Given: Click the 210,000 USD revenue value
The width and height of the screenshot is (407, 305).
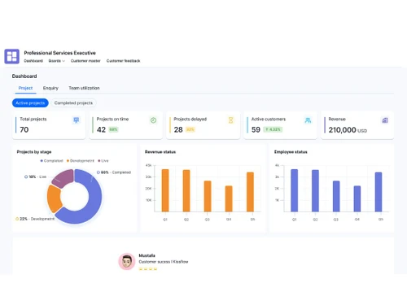Looking at the screenshot, I should click(x=348, y=130).
